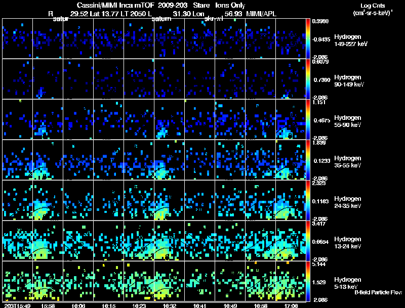Select the 0.7390 color scale value

322,80
